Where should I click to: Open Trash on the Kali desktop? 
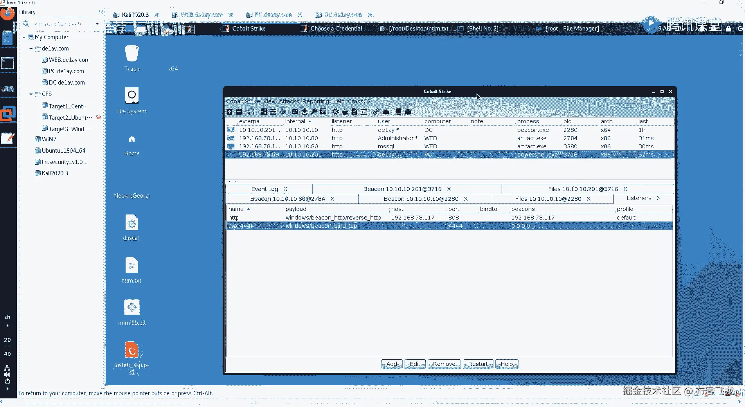click(x=132, y=58)
